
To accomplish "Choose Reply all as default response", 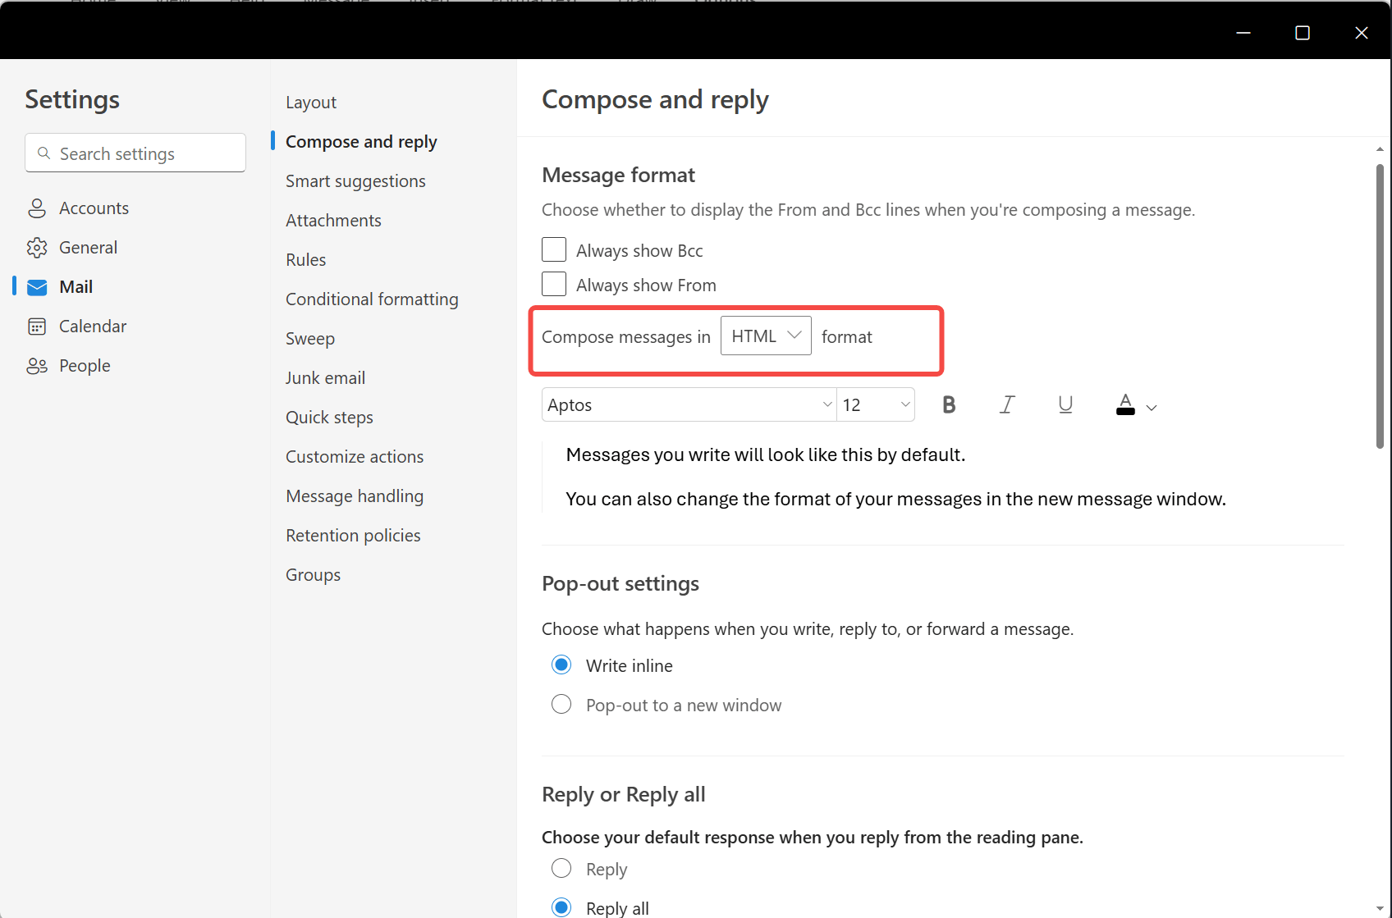I will click(x=561, y=907).
